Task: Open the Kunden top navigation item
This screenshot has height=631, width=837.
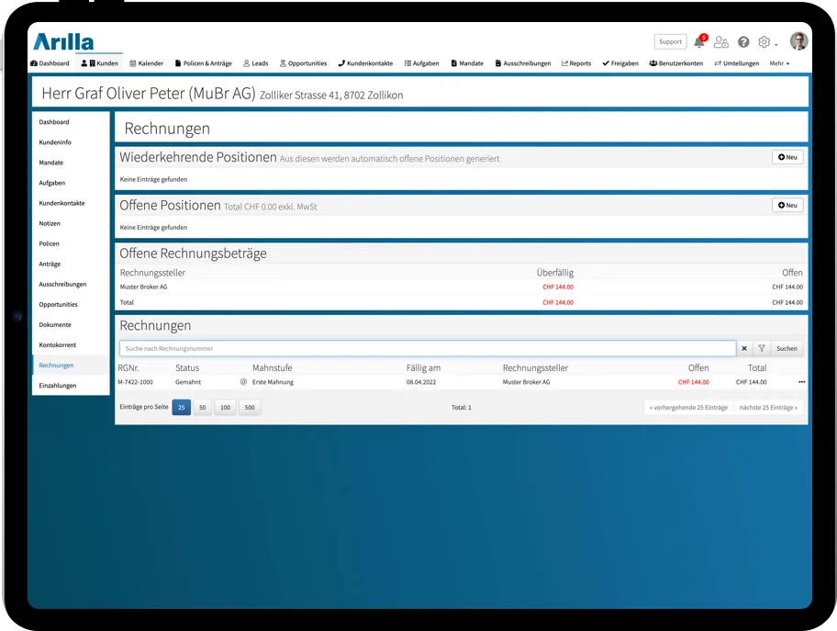Action: tap(100, 63)
